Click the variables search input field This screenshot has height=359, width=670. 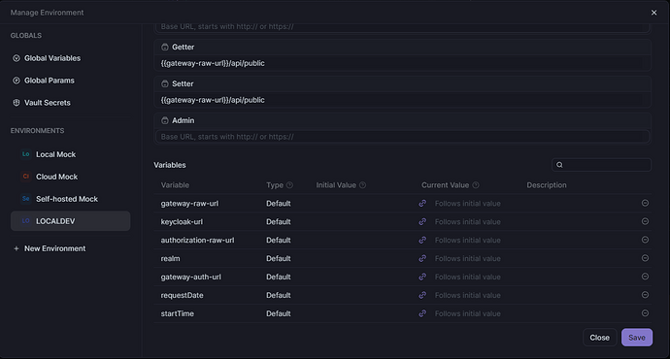[x=601, y=165]
